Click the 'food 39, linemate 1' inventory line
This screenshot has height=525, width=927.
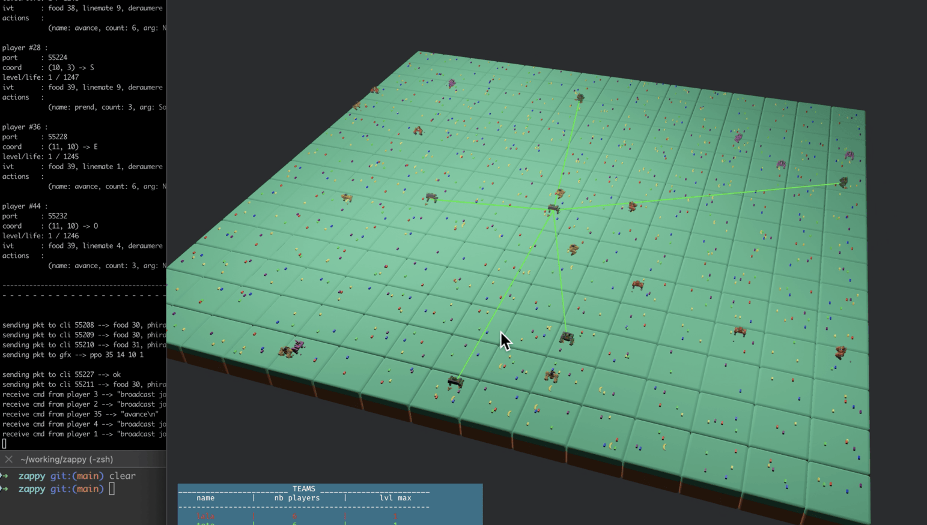click(83, 166)
